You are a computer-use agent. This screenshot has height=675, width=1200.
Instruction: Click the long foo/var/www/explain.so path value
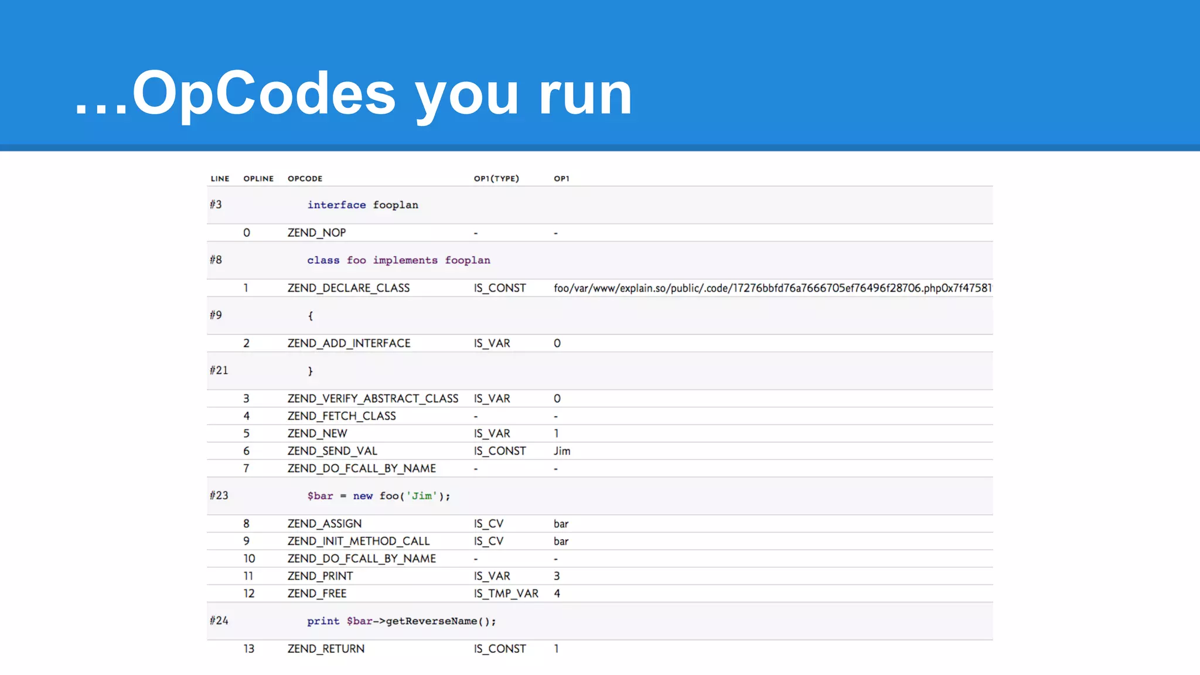pyautogui.click(x=772, y=288)
